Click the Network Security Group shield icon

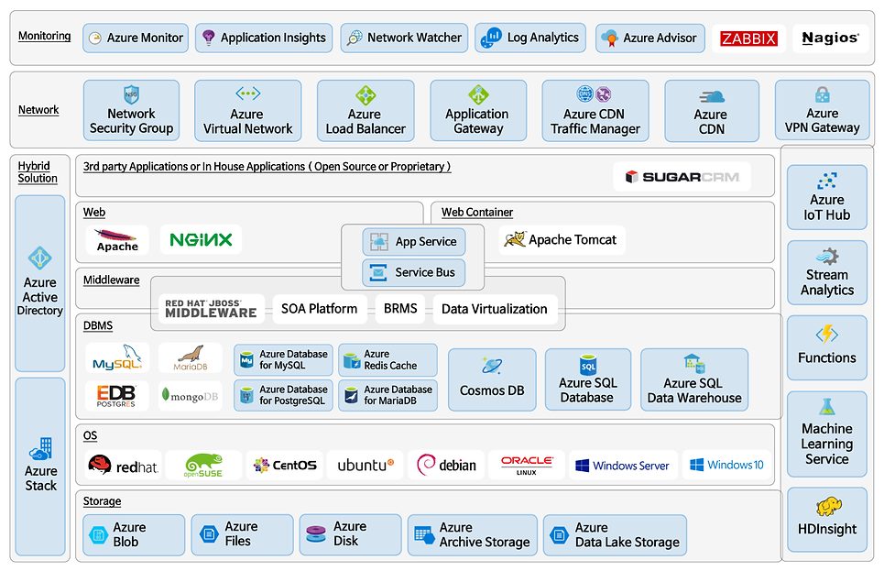[131, 94]
